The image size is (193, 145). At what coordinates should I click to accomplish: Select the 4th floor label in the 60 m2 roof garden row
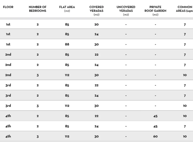tap(8, 136)
